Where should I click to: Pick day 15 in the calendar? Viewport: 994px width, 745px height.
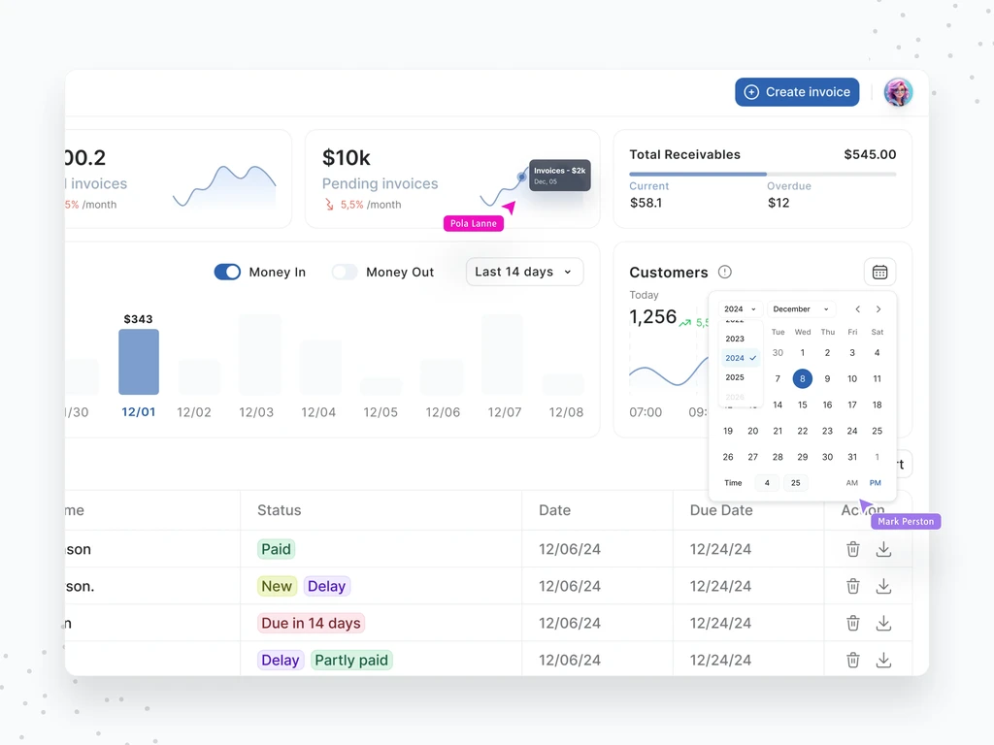803,405
